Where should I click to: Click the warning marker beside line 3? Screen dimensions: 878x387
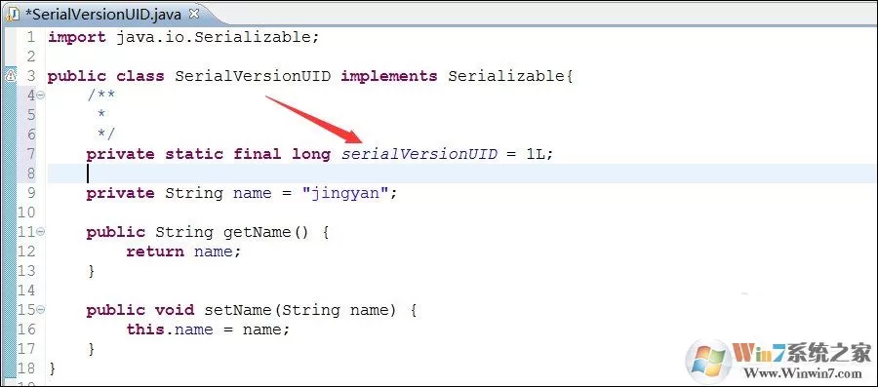10,75
